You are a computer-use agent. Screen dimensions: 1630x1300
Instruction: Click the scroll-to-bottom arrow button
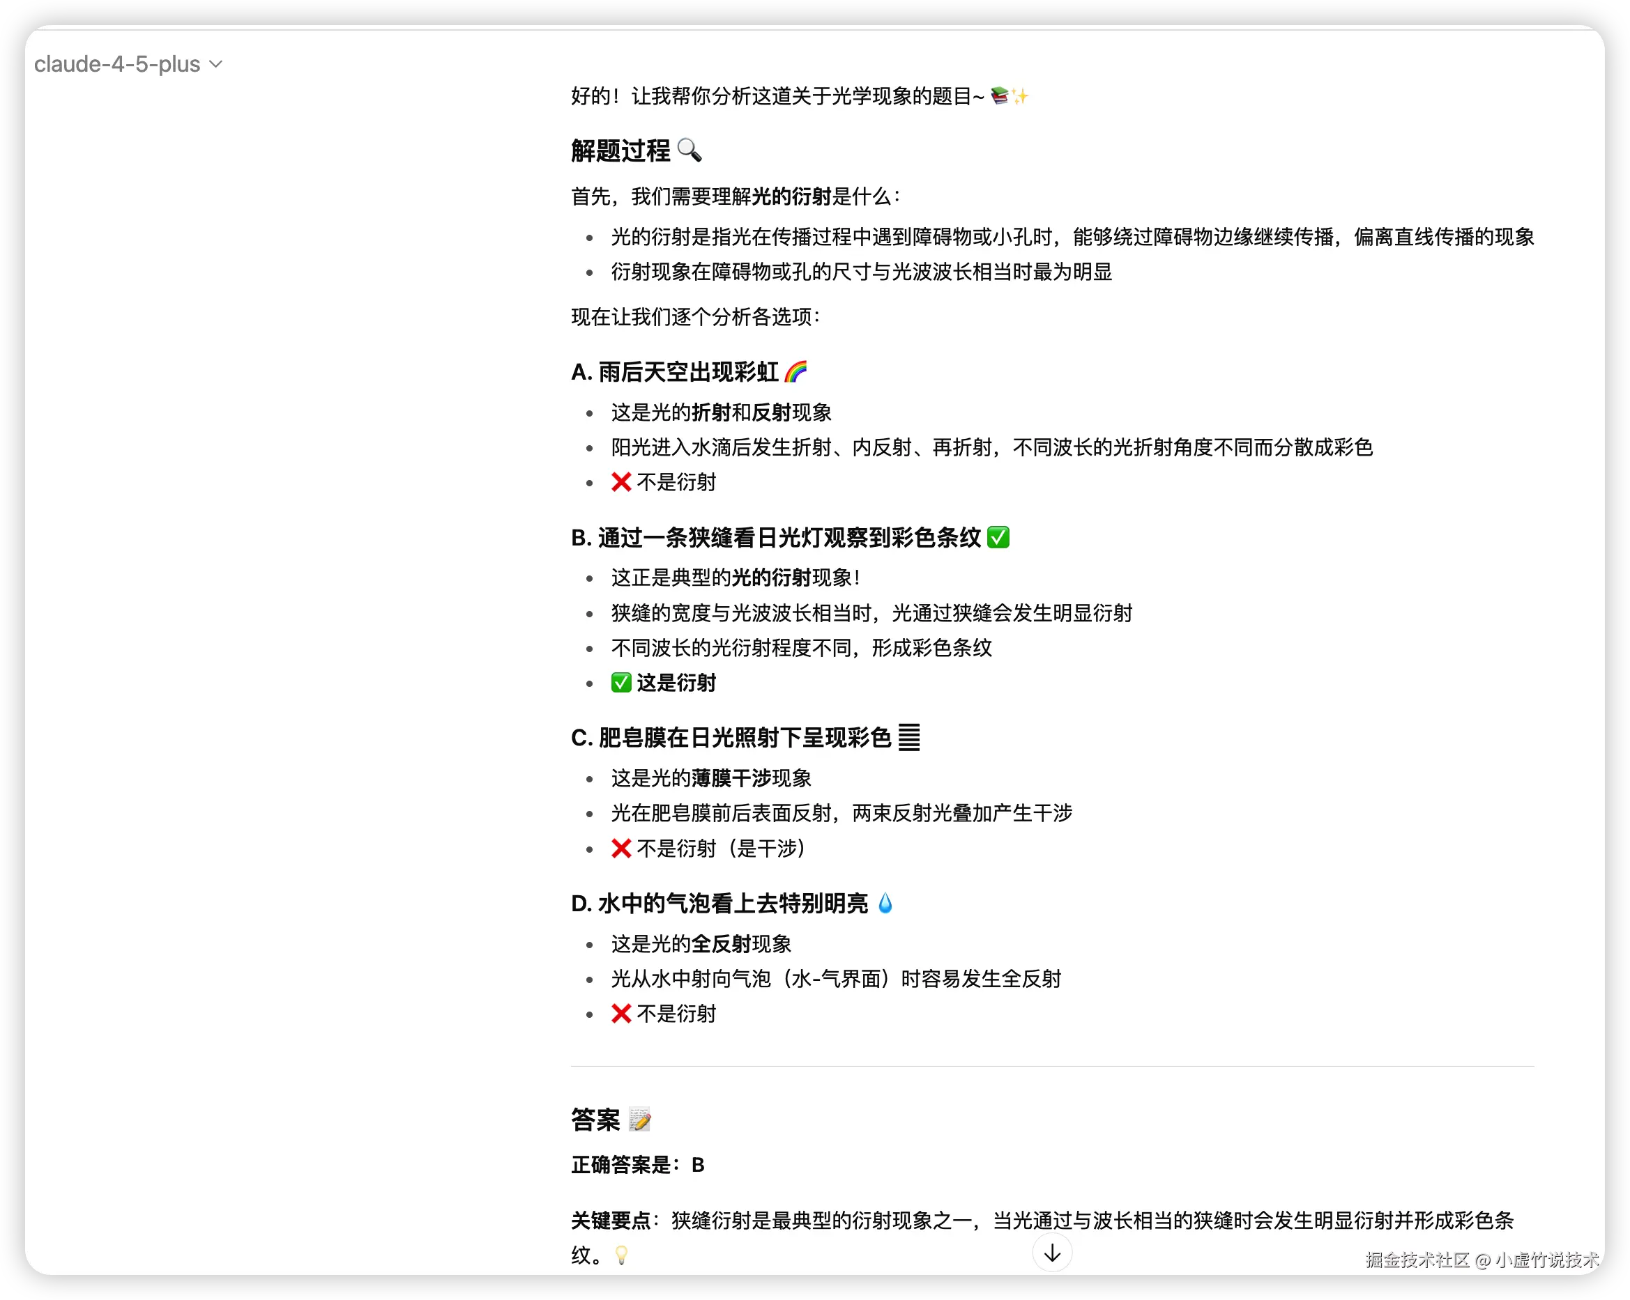pos(1051,1252)
